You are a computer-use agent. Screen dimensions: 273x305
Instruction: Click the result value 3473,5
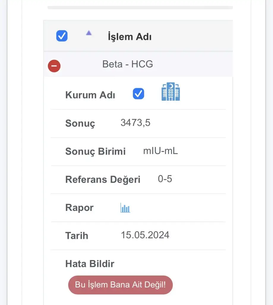[x=135, y=123]
